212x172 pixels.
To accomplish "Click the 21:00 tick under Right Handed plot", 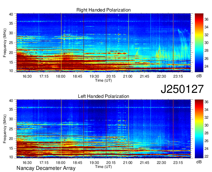I will tap(128, 76).
